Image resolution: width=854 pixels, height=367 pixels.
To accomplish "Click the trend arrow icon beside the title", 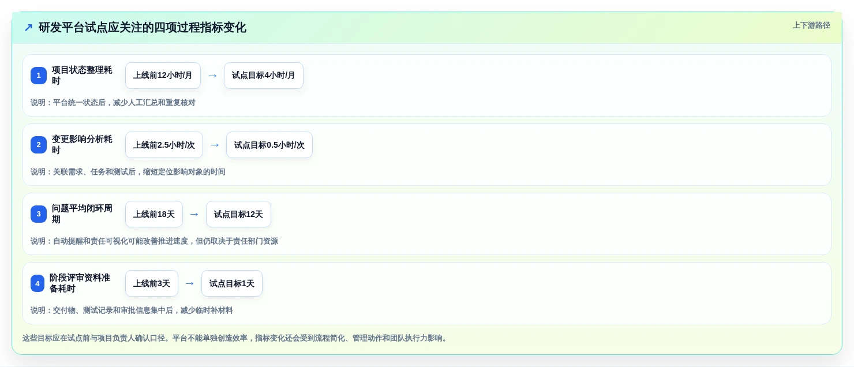I will (28, 28).
